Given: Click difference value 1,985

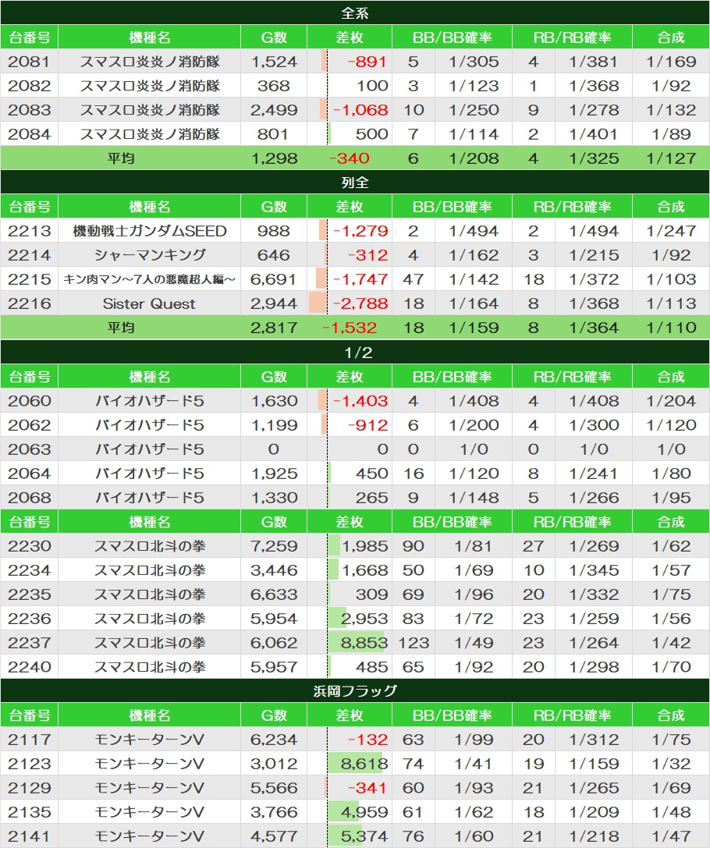Looking at the screenshot, I should click(x=365, y=545).
